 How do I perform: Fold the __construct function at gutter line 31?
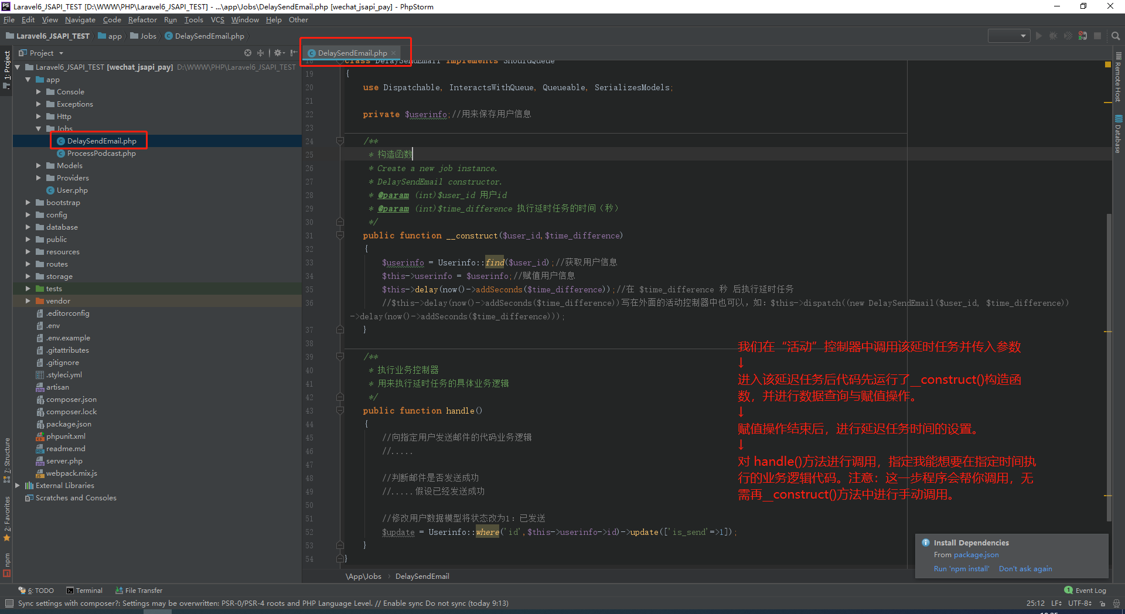coord(340,236)
